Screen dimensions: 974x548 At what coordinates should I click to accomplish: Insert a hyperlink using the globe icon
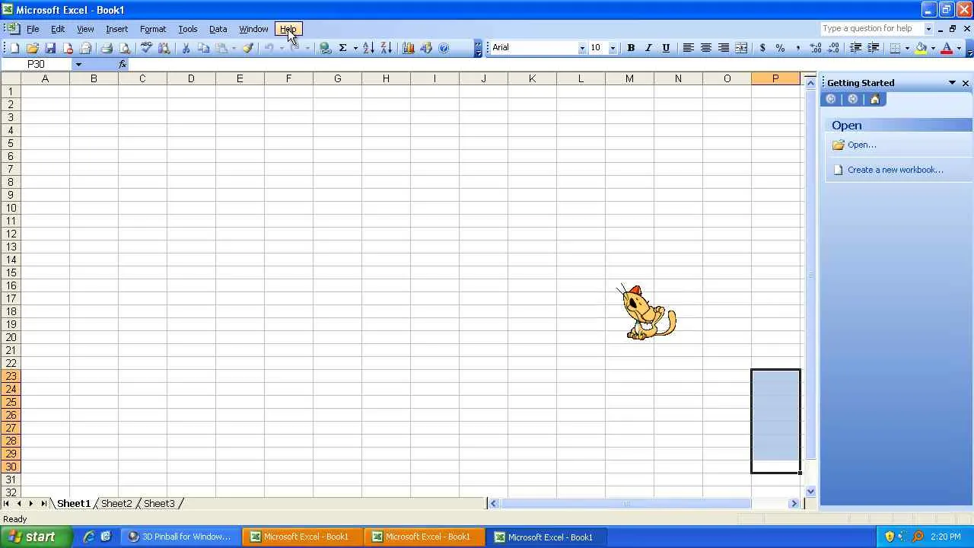(326, 48)
